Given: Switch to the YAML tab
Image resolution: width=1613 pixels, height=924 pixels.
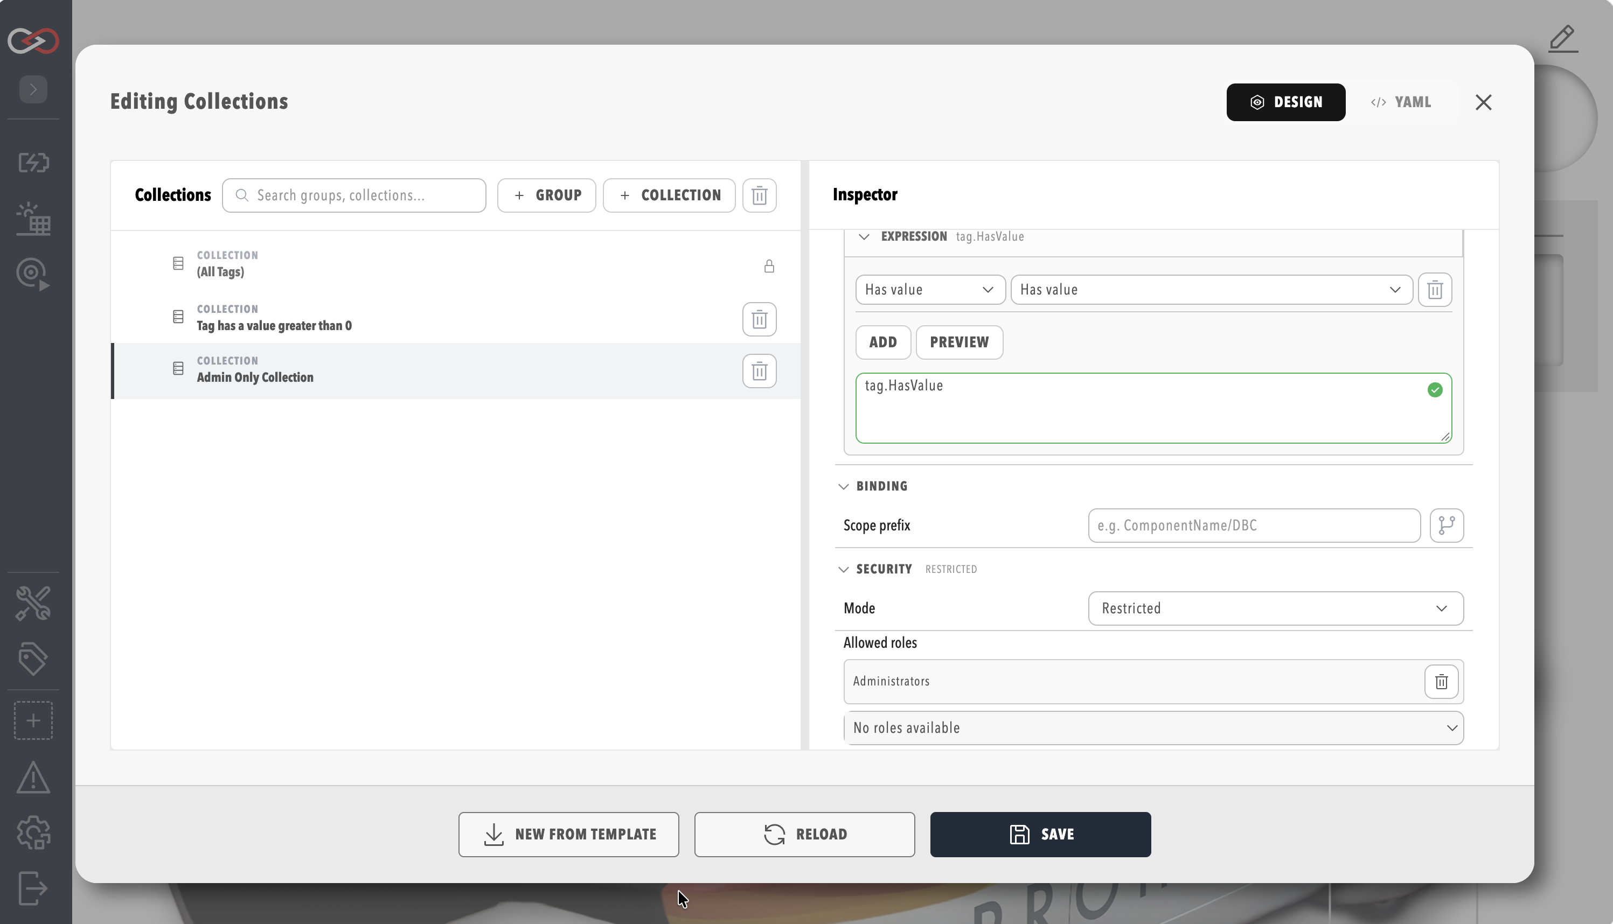Looking at the screenshot, I should (x=1400, y=102).
